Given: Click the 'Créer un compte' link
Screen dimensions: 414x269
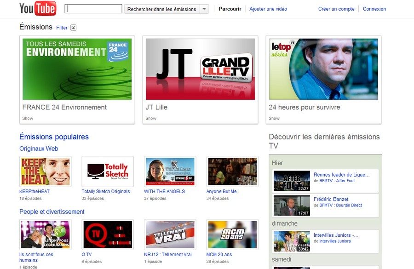Looking at the screenshot, I should click(x=336, y=9).
